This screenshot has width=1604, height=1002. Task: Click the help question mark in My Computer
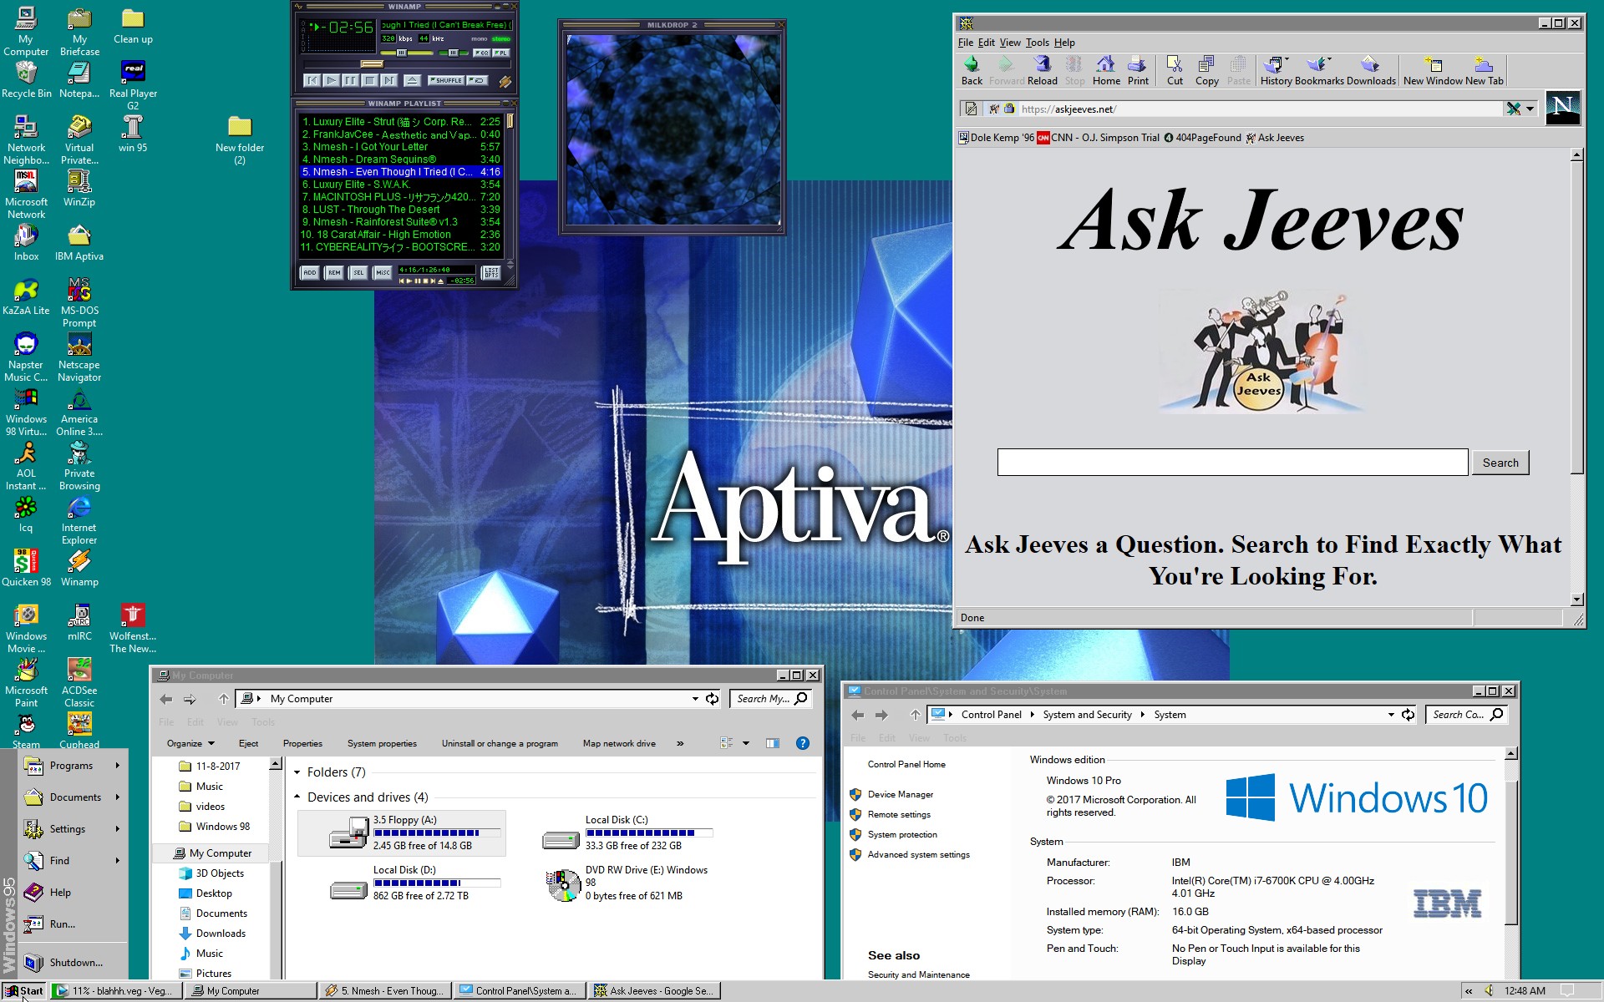point(802,743)
